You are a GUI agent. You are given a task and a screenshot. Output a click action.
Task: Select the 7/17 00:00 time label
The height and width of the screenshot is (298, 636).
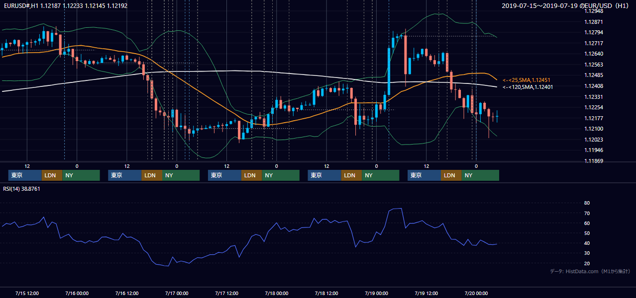[x=177, y=293]
